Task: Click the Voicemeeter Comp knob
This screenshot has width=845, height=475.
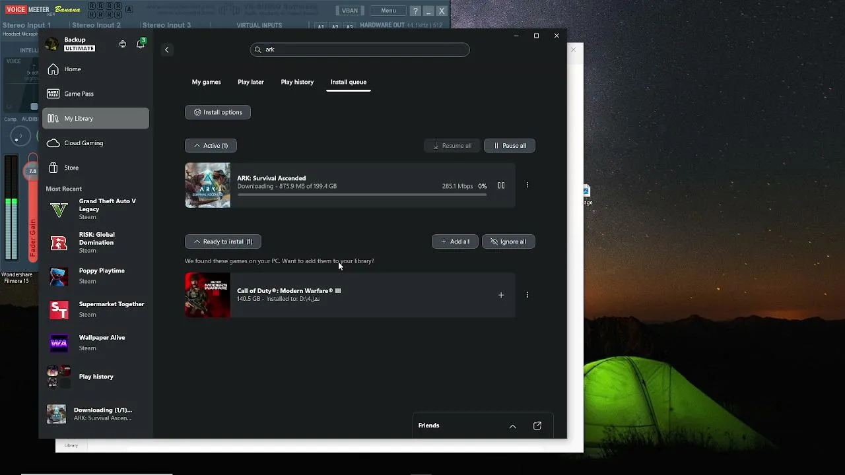Action: click(20, 137)
